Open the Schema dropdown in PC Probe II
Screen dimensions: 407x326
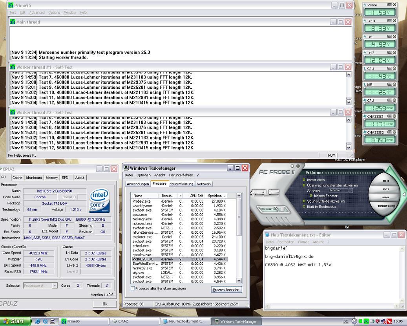[x=350, y=190]
